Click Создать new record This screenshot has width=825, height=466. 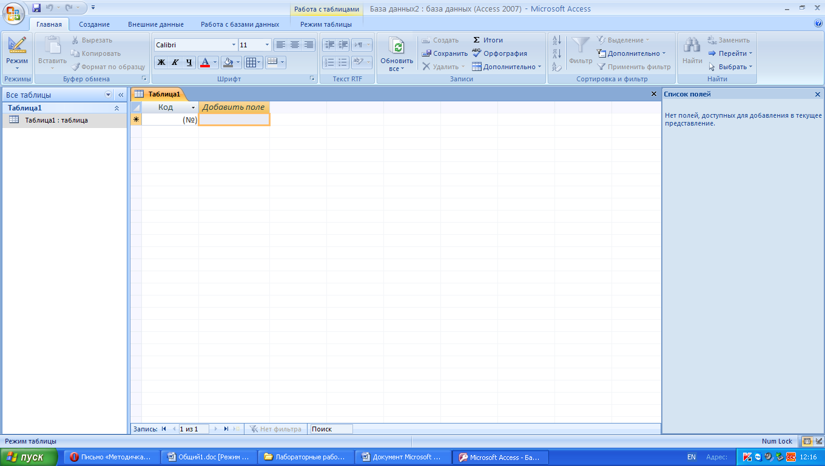tap(440, 40)
